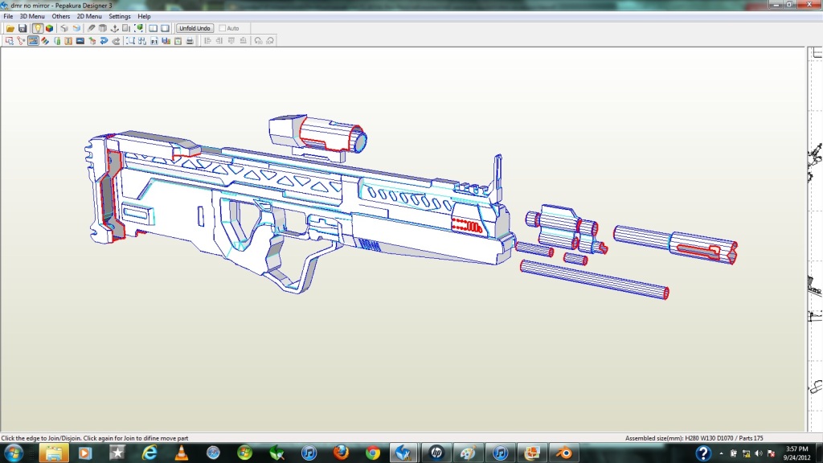Click the dark blue image icon
This screenshot has height=463, width=823.
(x=80, y=41)
